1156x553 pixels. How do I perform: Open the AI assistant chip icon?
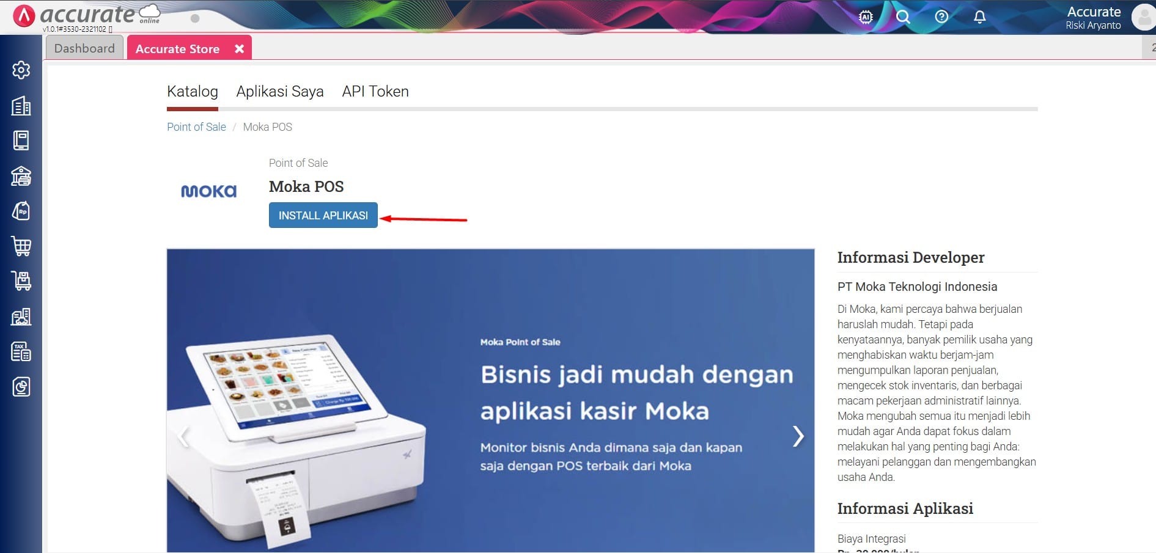click(x=866, y=17)
